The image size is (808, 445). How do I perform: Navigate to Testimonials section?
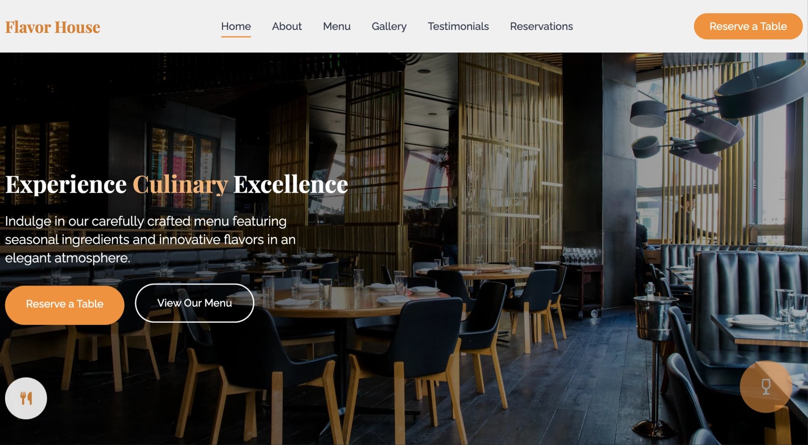[458, 26]
